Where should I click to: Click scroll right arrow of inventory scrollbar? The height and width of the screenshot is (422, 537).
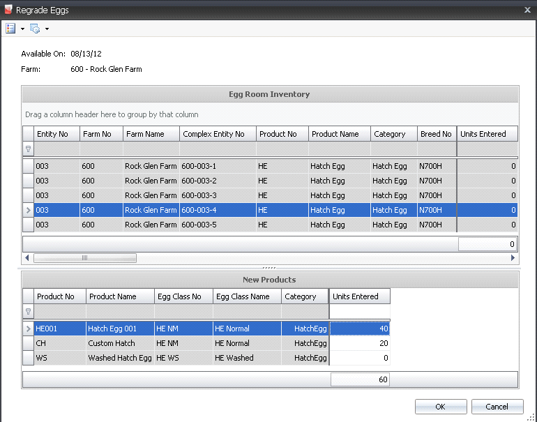tap(513, 257)
